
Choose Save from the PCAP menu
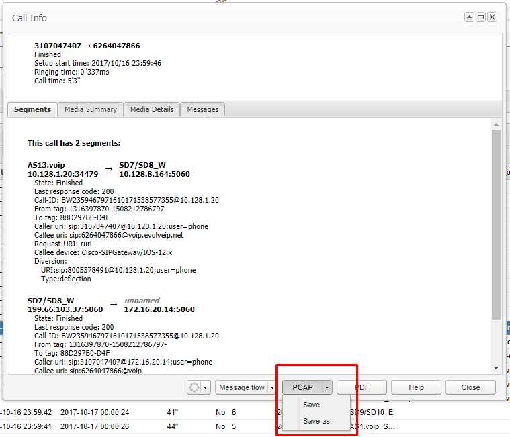(x=312, y=405)
